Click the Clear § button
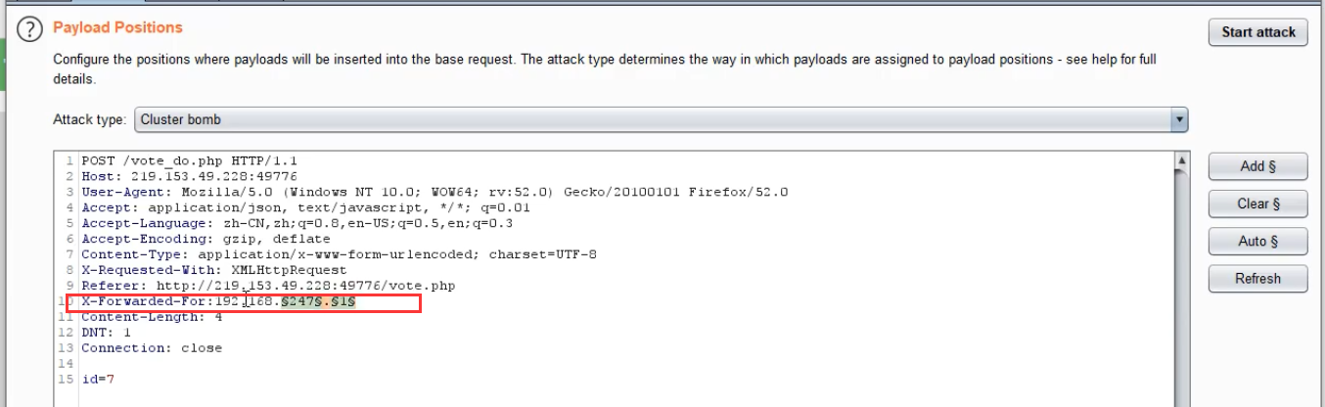Viewport: 1325px width, 407px height. click(x=1257, y=203)
